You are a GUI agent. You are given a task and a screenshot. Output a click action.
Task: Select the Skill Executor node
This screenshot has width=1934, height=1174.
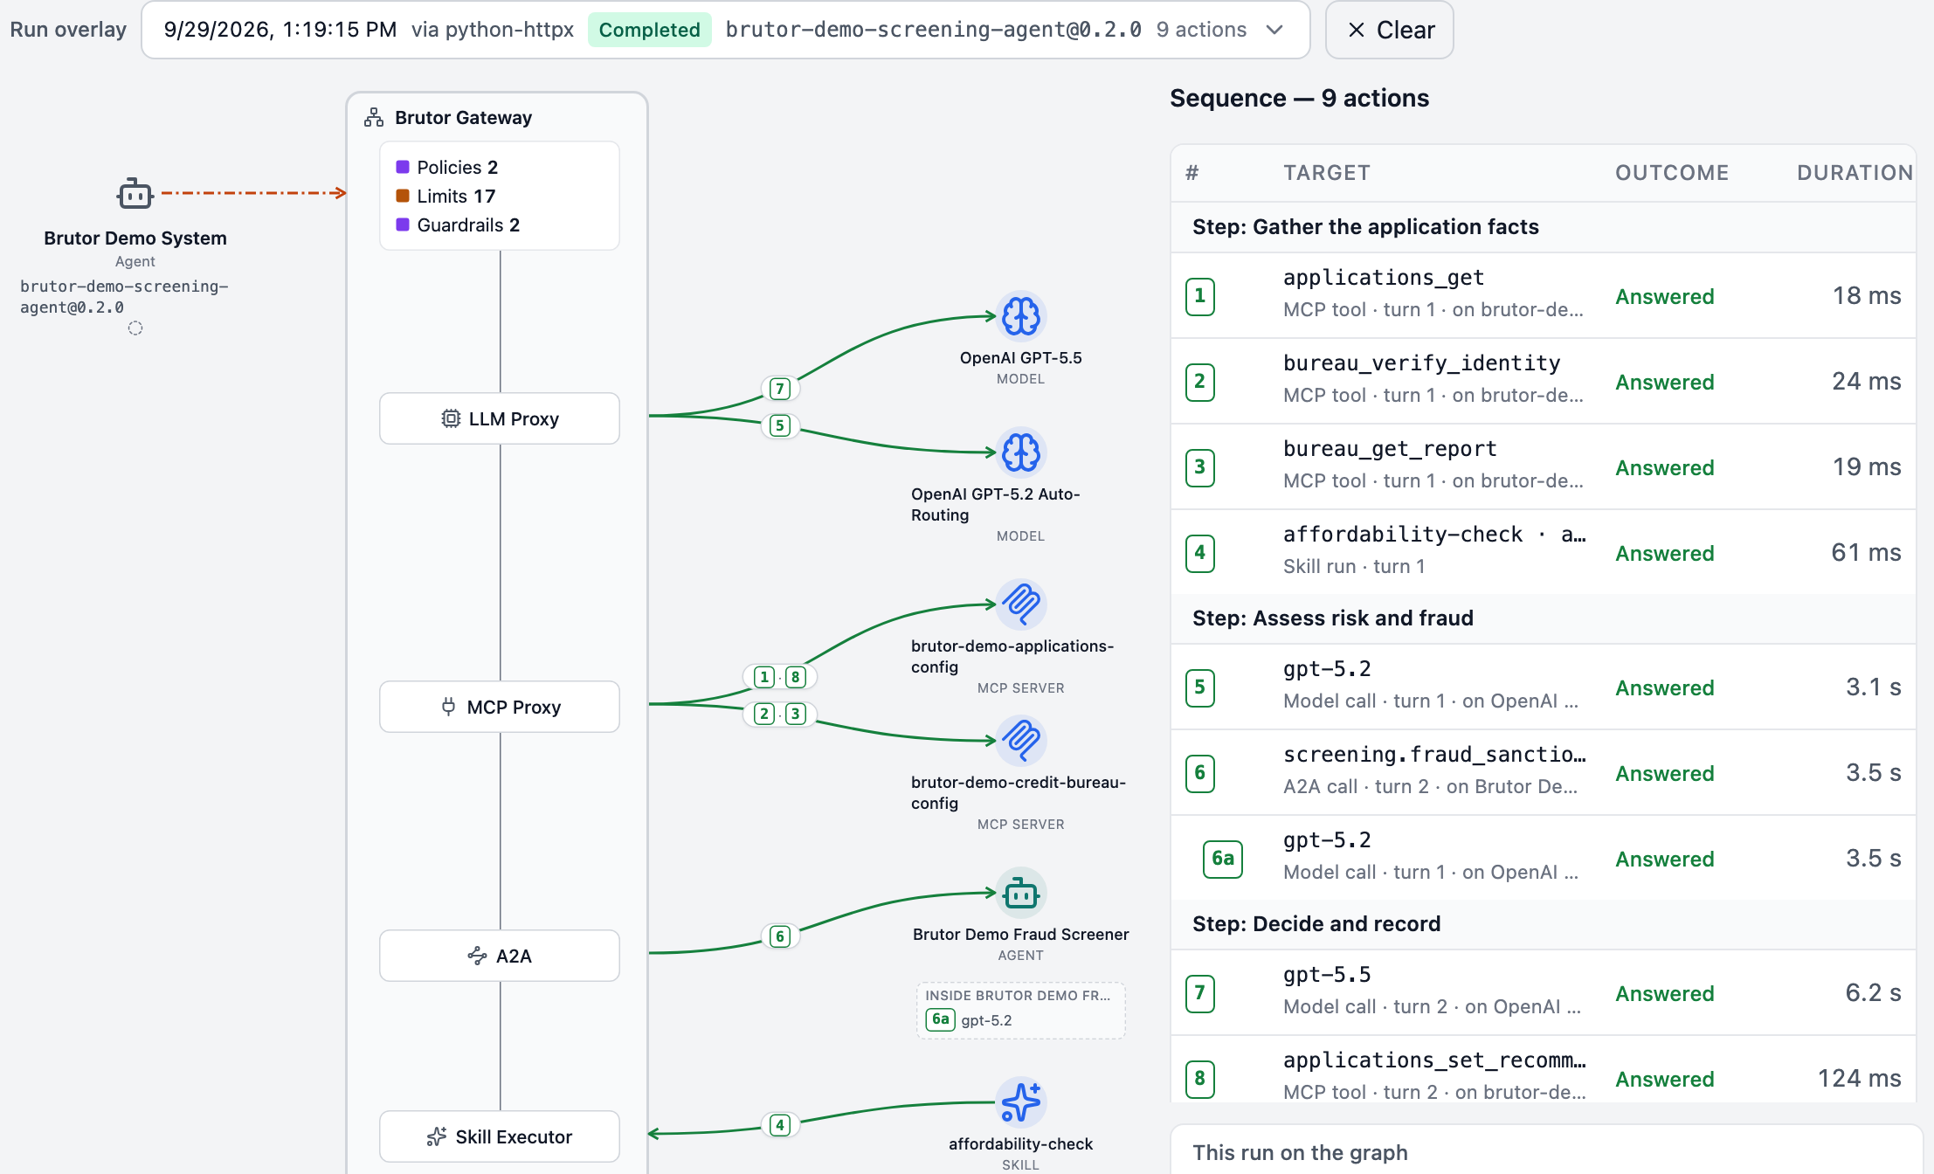(500, 1136)
